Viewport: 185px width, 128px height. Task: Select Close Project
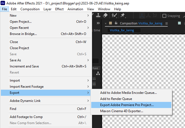point(46,48)
